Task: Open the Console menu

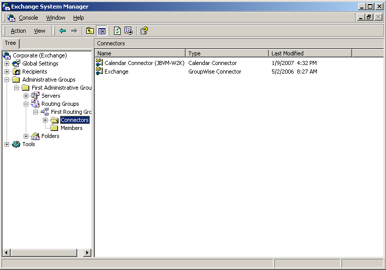Action: point(28,18)
